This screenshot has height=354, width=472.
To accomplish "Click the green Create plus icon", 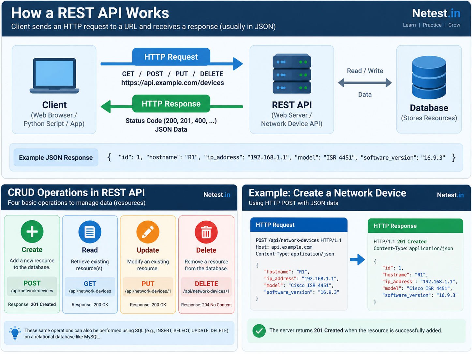I will click(32, 232).
